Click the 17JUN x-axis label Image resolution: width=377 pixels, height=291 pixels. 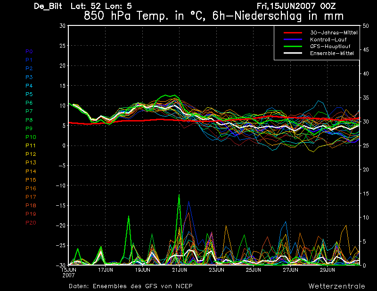tap(106, 270)
